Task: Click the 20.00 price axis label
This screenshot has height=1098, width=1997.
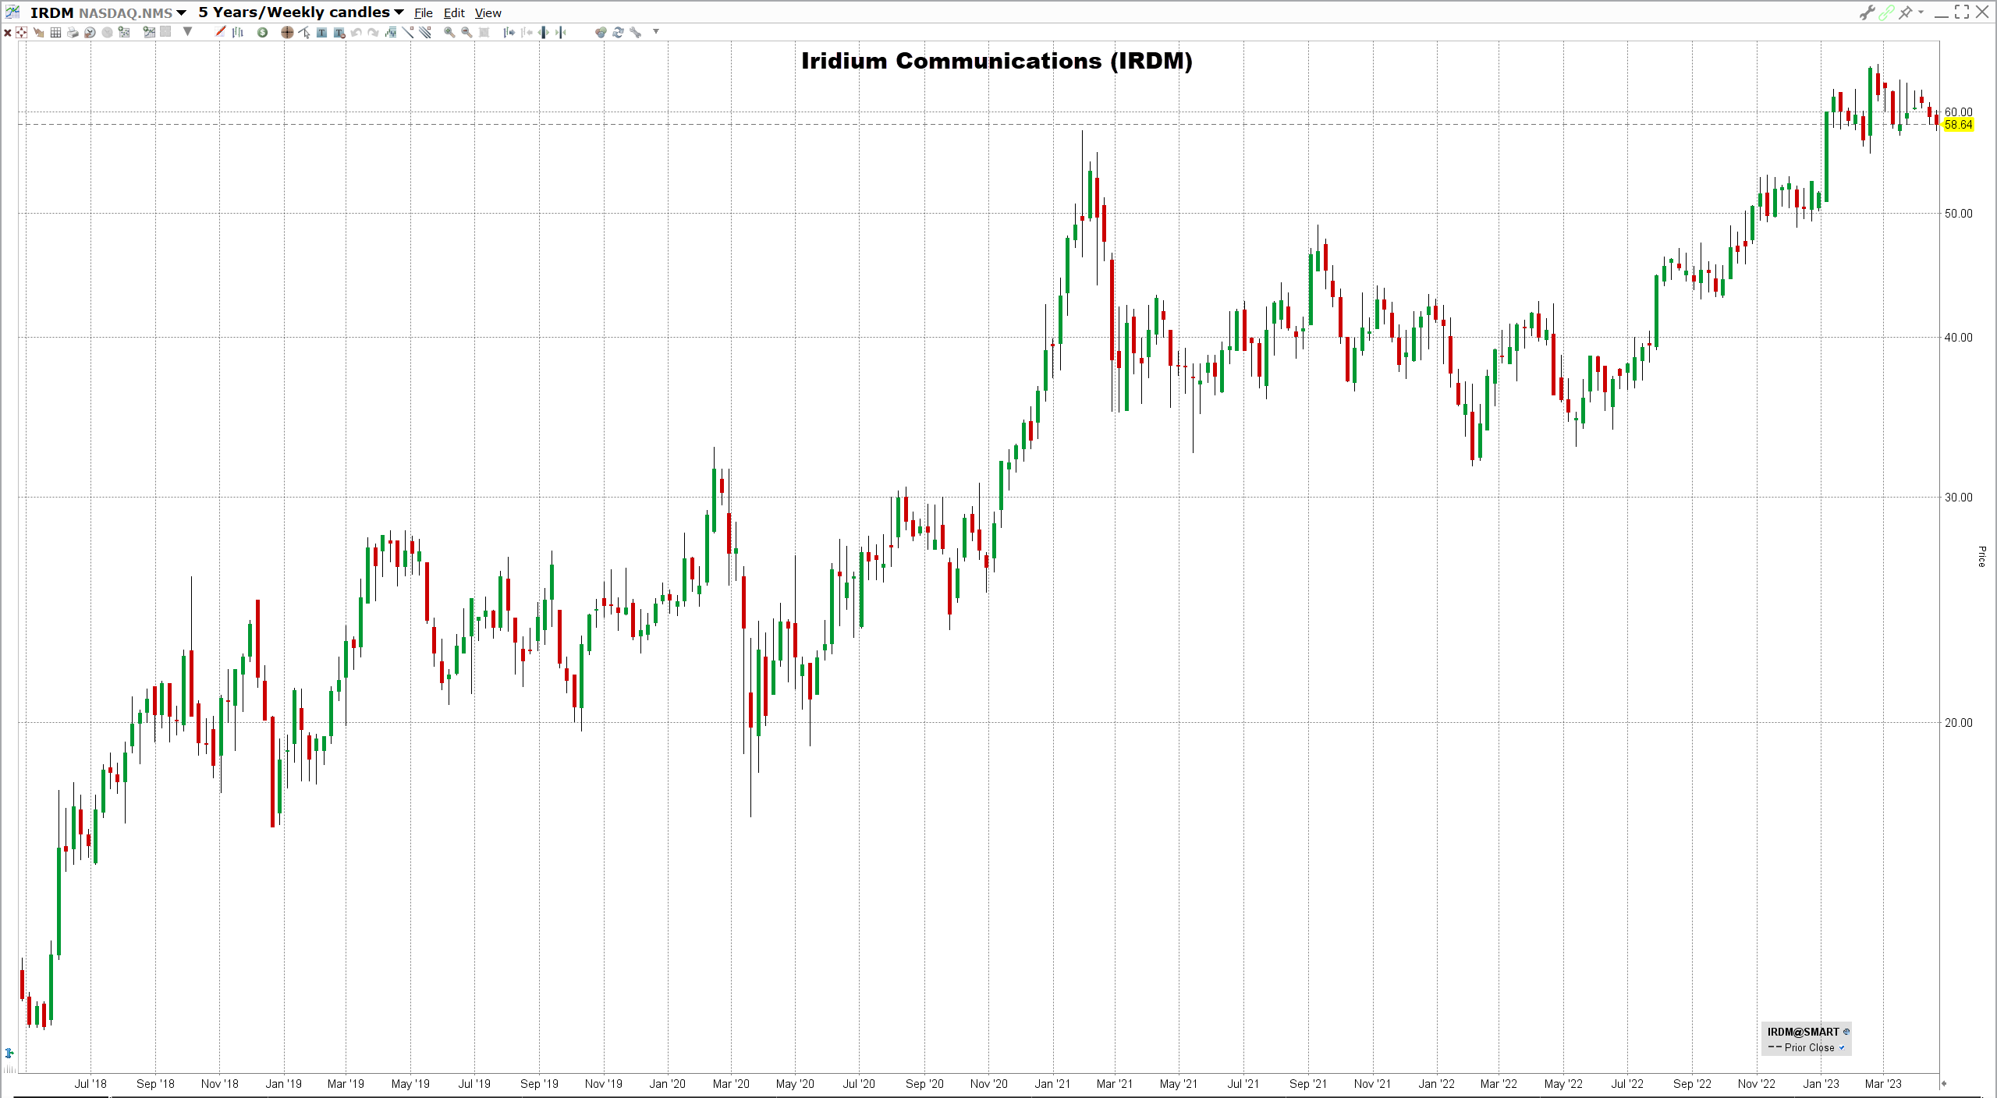Action: pyautogui.click(x=1958, y=723)
